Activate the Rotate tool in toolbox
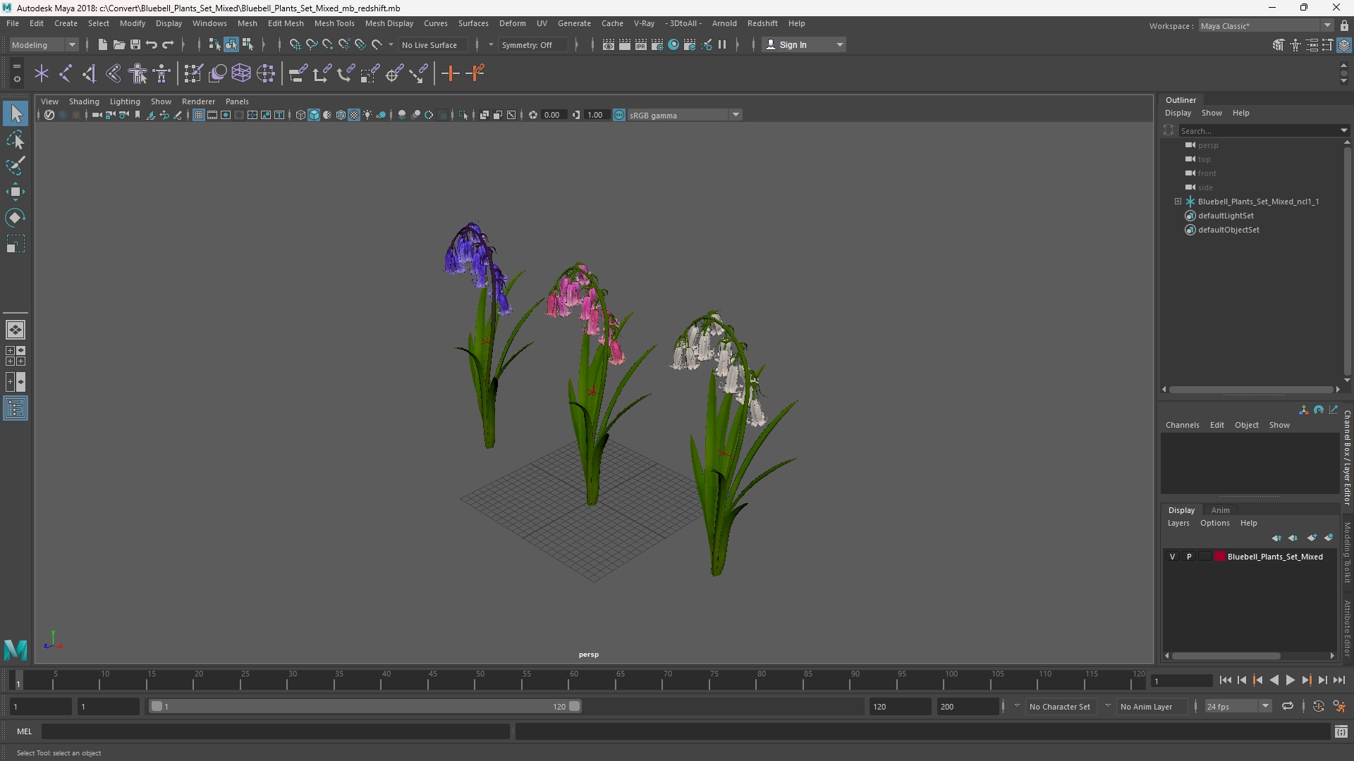This screenshot has height=761, width=1354. coord(16,218)
